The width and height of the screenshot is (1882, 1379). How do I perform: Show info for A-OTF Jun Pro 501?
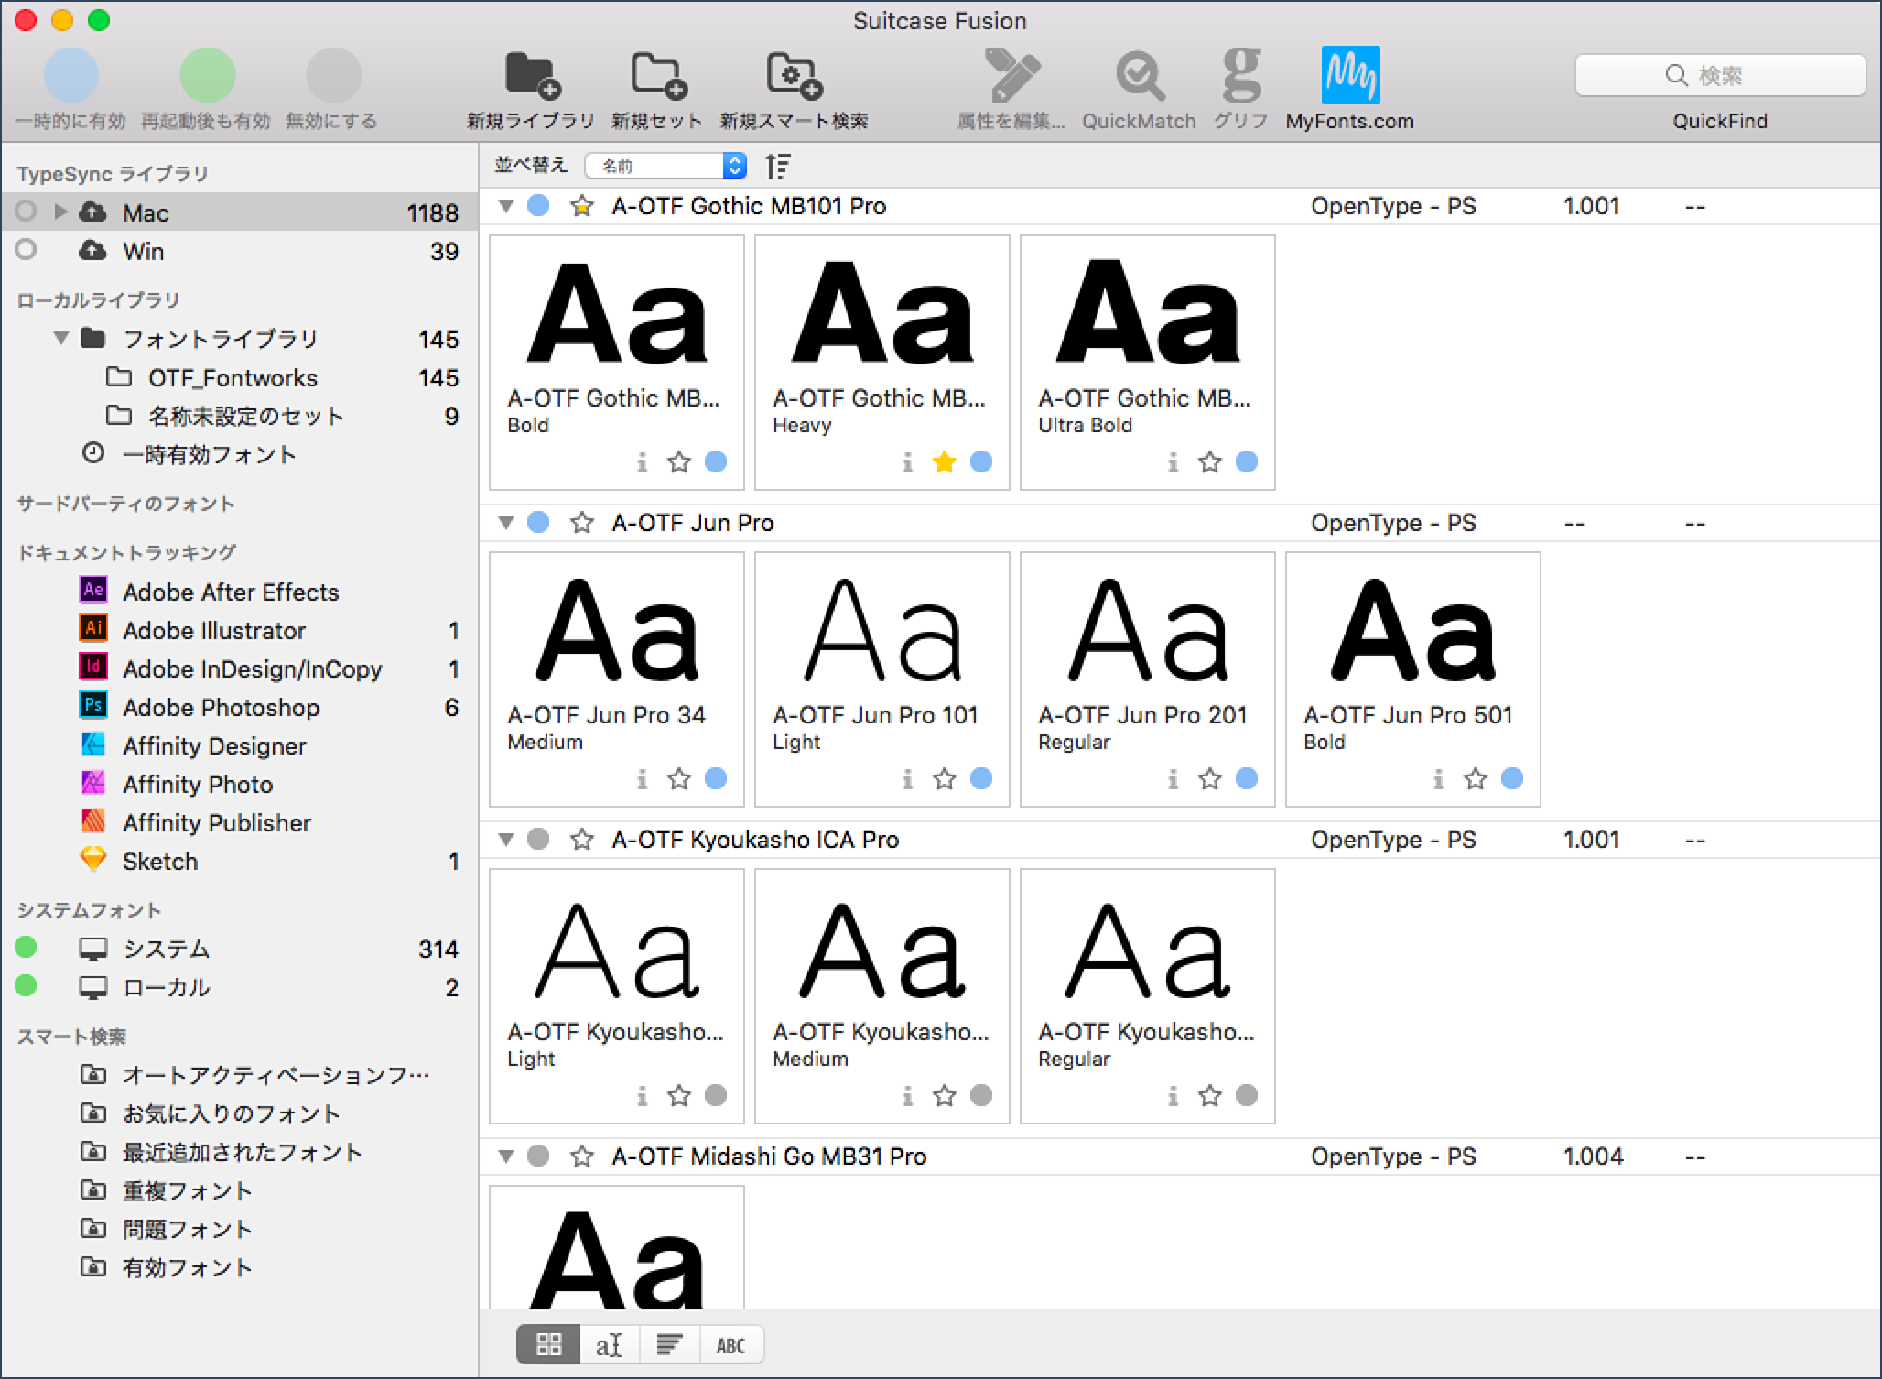pos(1439,779)
